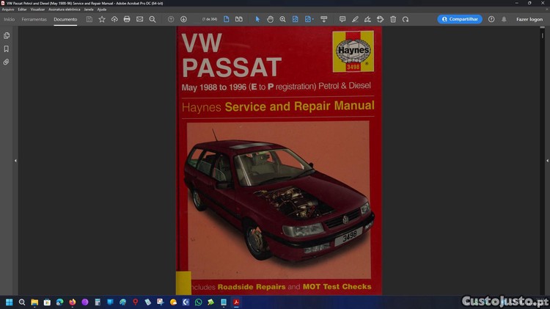Click the print icon in toolbar
The height and width of the screenshot is (309, 550).
127,19
